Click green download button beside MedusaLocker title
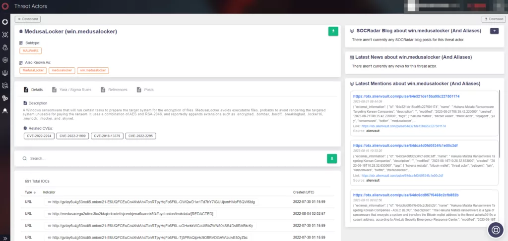This screenshot has width=508, height=241. (333, 31)
